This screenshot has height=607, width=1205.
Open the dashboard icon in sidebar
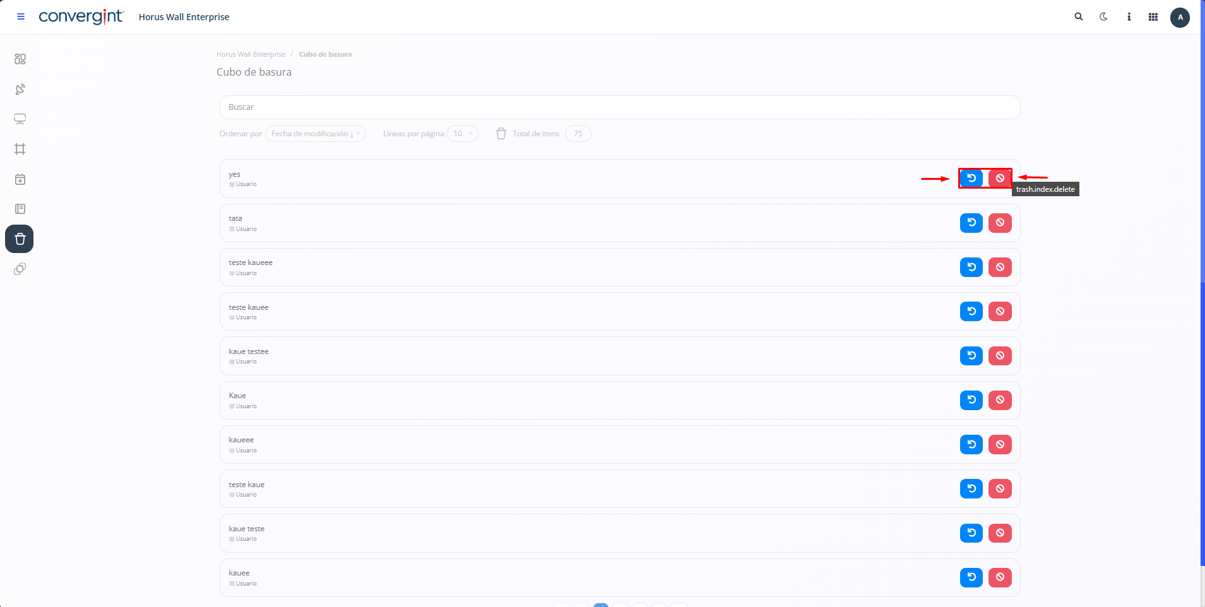point(20,59)
